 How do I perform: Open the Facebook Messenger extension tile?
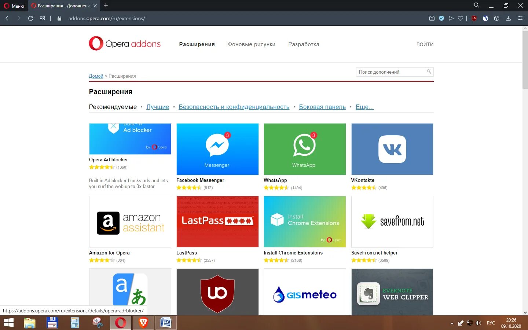click(217, 149)
